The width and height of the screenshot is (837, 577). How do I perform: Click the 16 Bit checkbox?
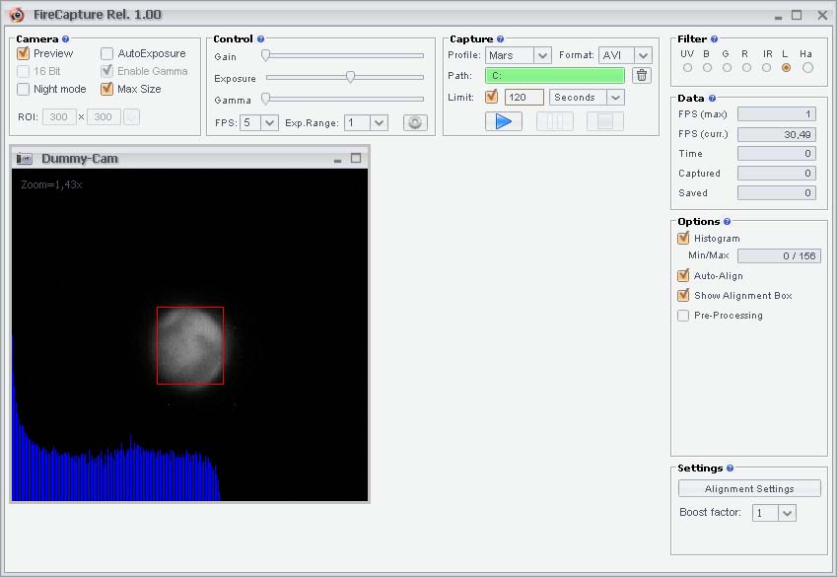pyautogui.click(x=23, y=71)
